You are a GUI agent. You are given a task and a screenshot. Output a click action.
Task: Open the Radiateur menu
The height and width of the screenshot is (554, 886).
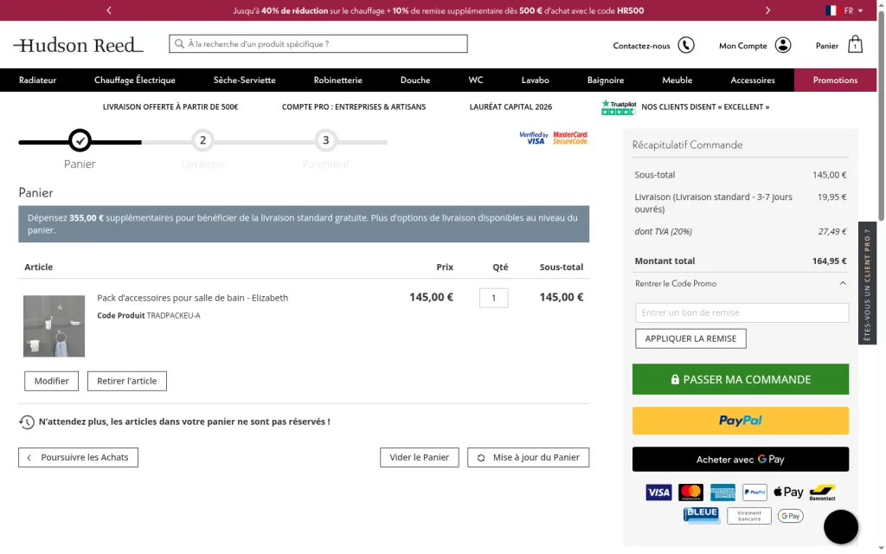pyautogui.click(x=38, y=81)
